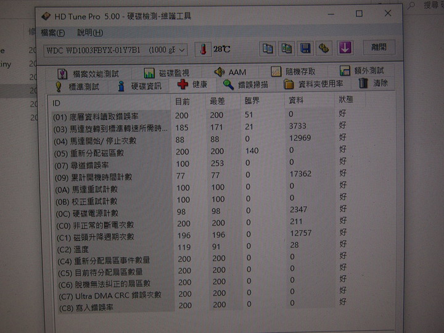Select row (01) 底層資料讀取錯誤率

coord(201,115)
